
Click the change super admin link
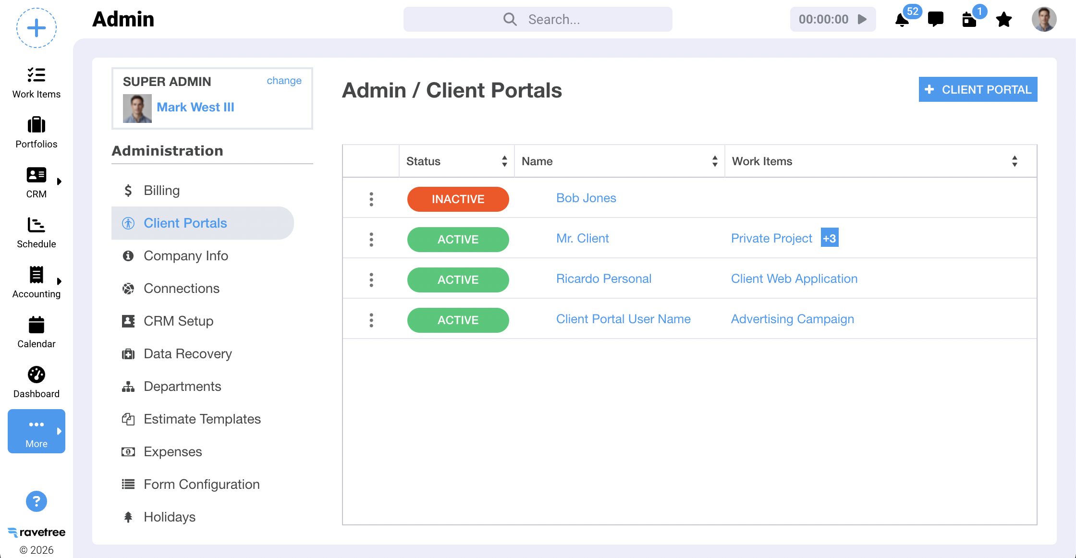point(284,81)
